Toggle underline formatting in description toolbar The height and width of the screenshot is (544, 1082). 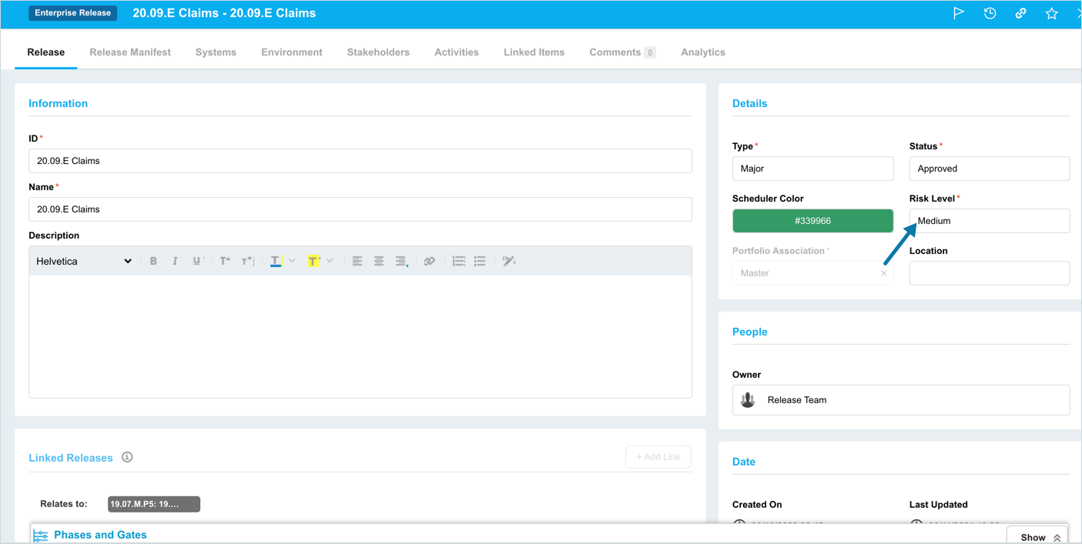[197, 262]
